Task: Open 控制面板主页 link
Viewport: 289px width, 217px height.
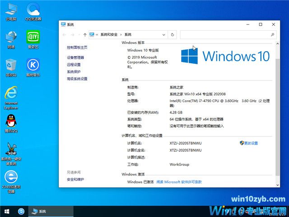Action: pos(77,47)
